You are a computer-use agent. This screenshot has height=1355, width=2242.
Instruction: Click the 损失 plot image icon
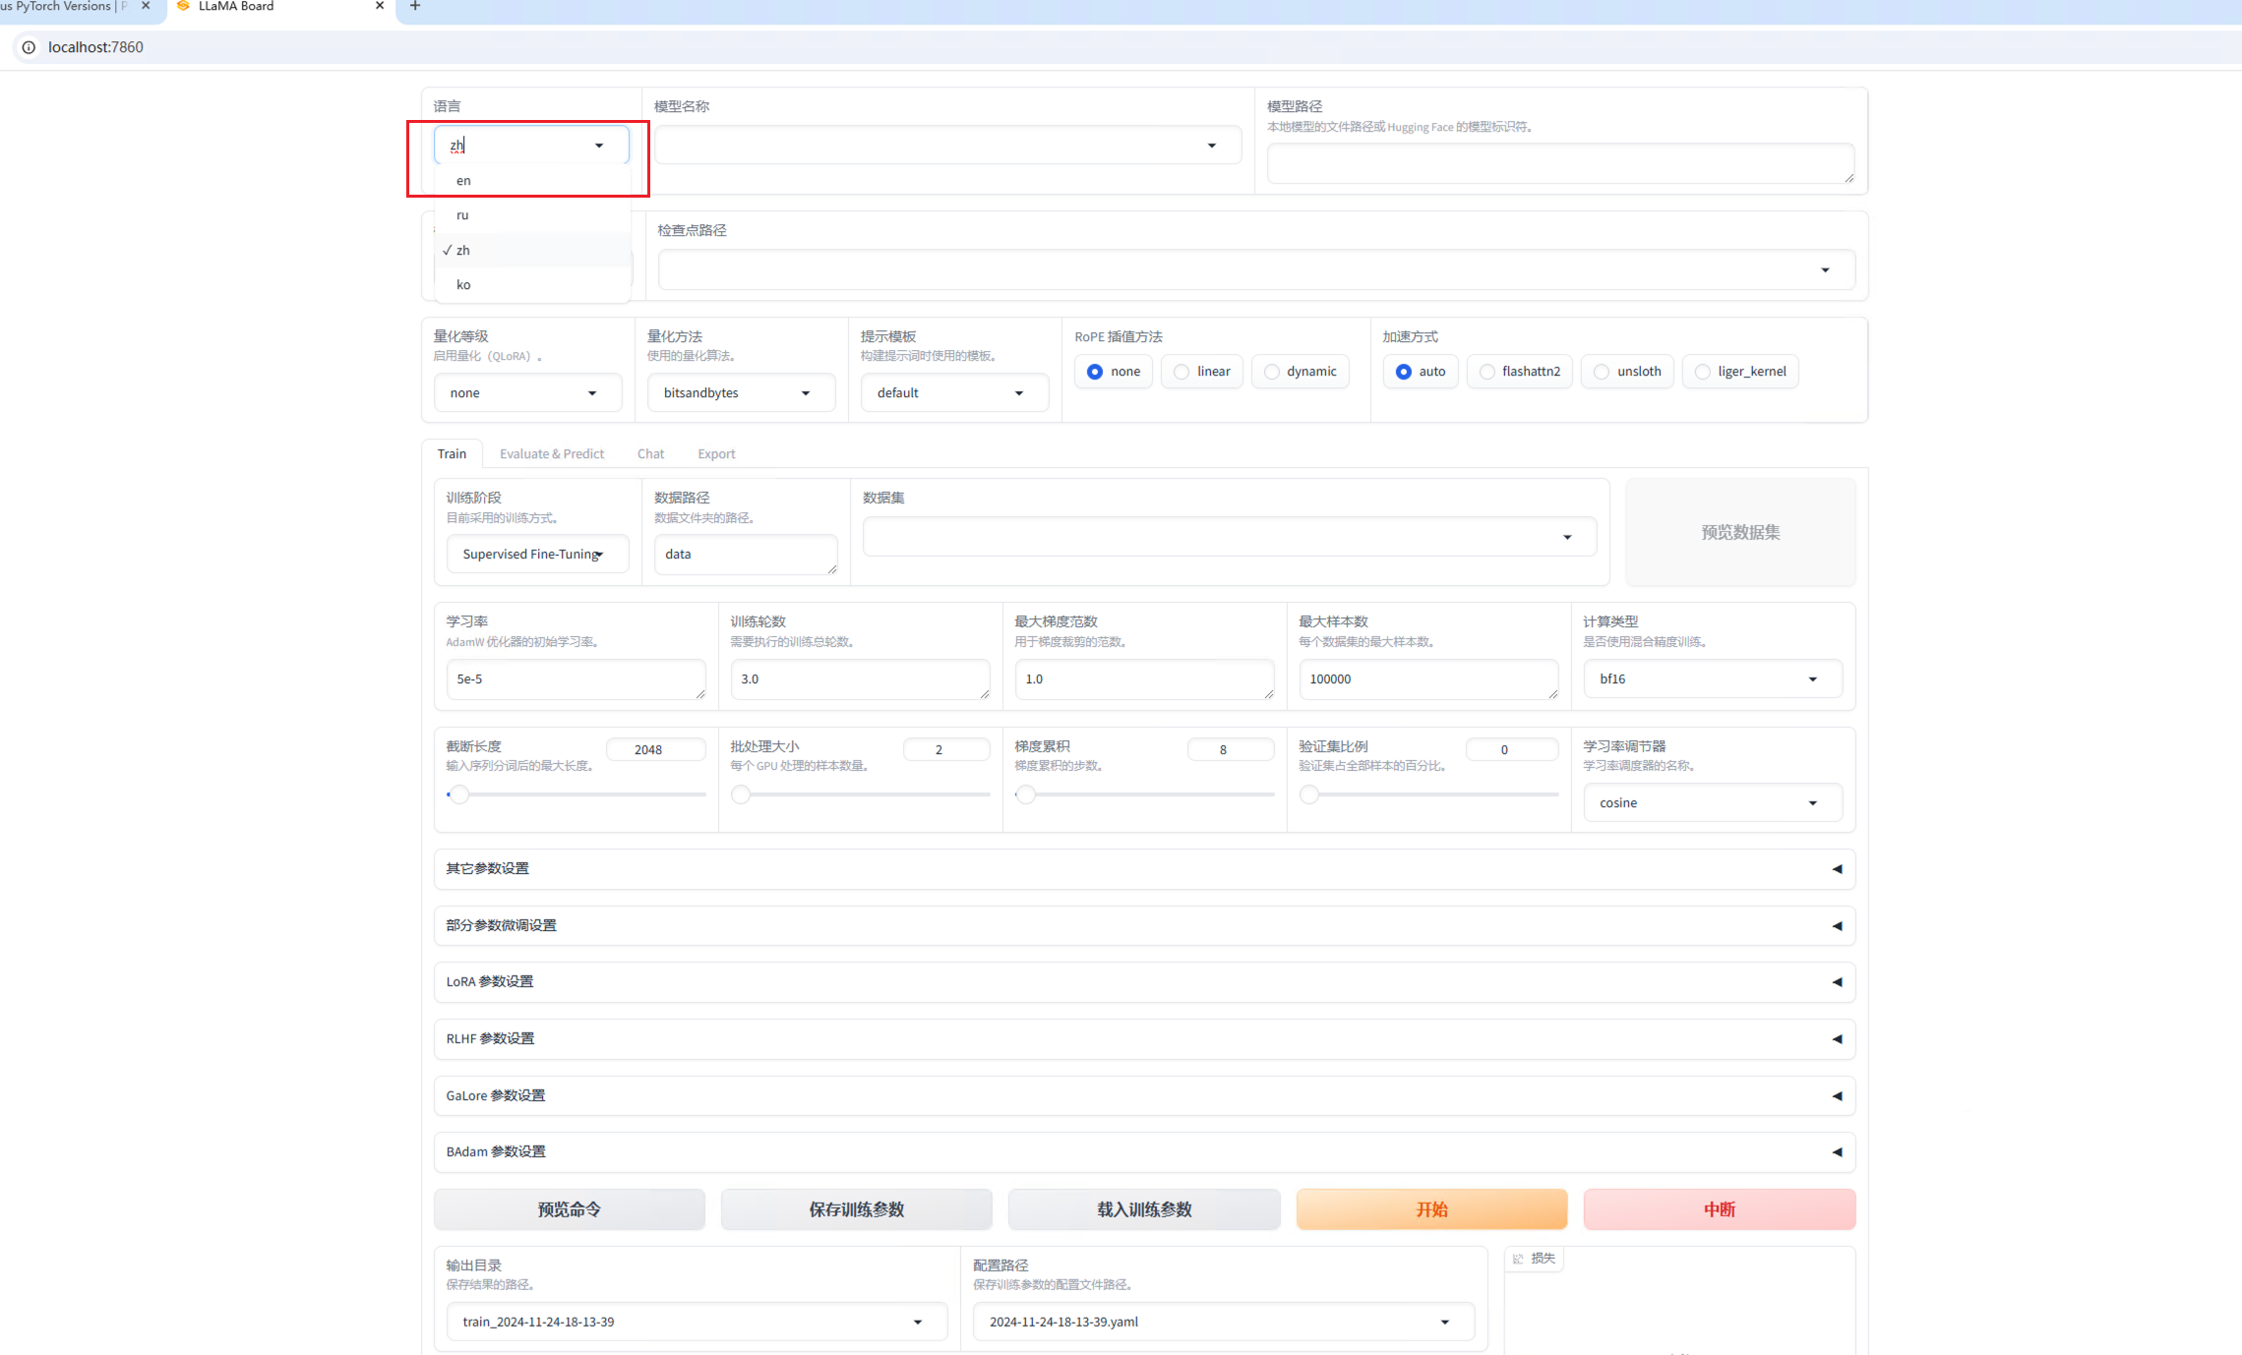[1518, 1259]
